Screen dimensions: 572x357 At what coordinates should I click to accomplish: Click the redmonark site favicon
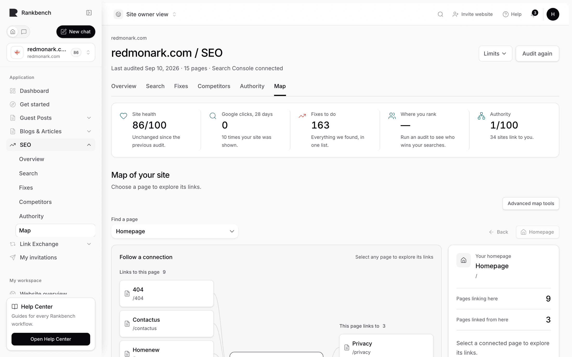[x=17, y=52]
